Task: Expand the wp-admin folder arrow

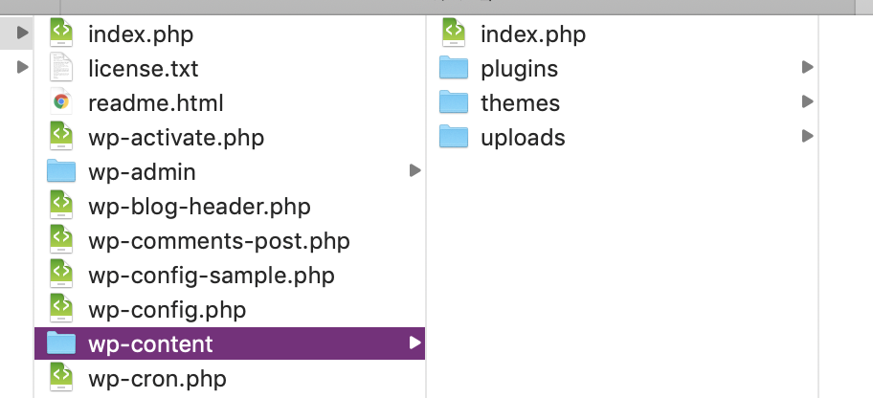Action: pyautogui.click(x=414, y=170)
